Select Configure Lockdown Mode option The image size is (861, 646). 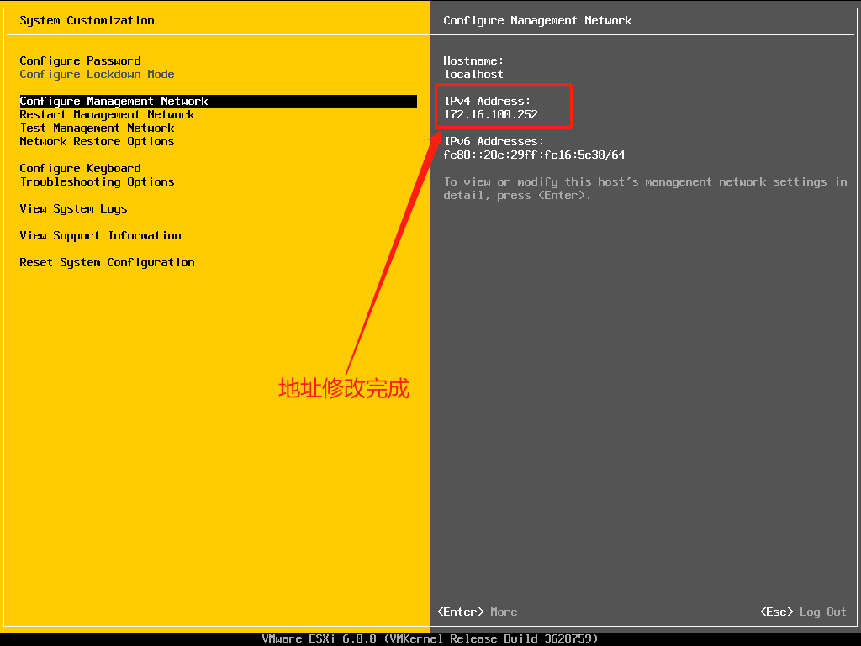97,74
